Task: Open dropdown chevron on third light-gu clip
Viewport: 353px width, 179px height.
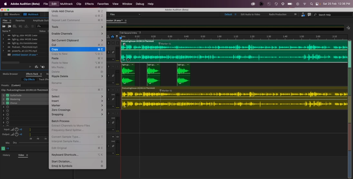Action: [x=188, y=65]
